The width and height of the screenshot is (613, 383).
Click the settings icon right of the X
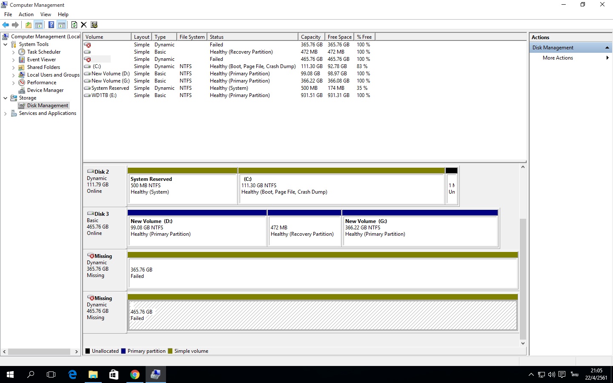(x=94, y=25)
